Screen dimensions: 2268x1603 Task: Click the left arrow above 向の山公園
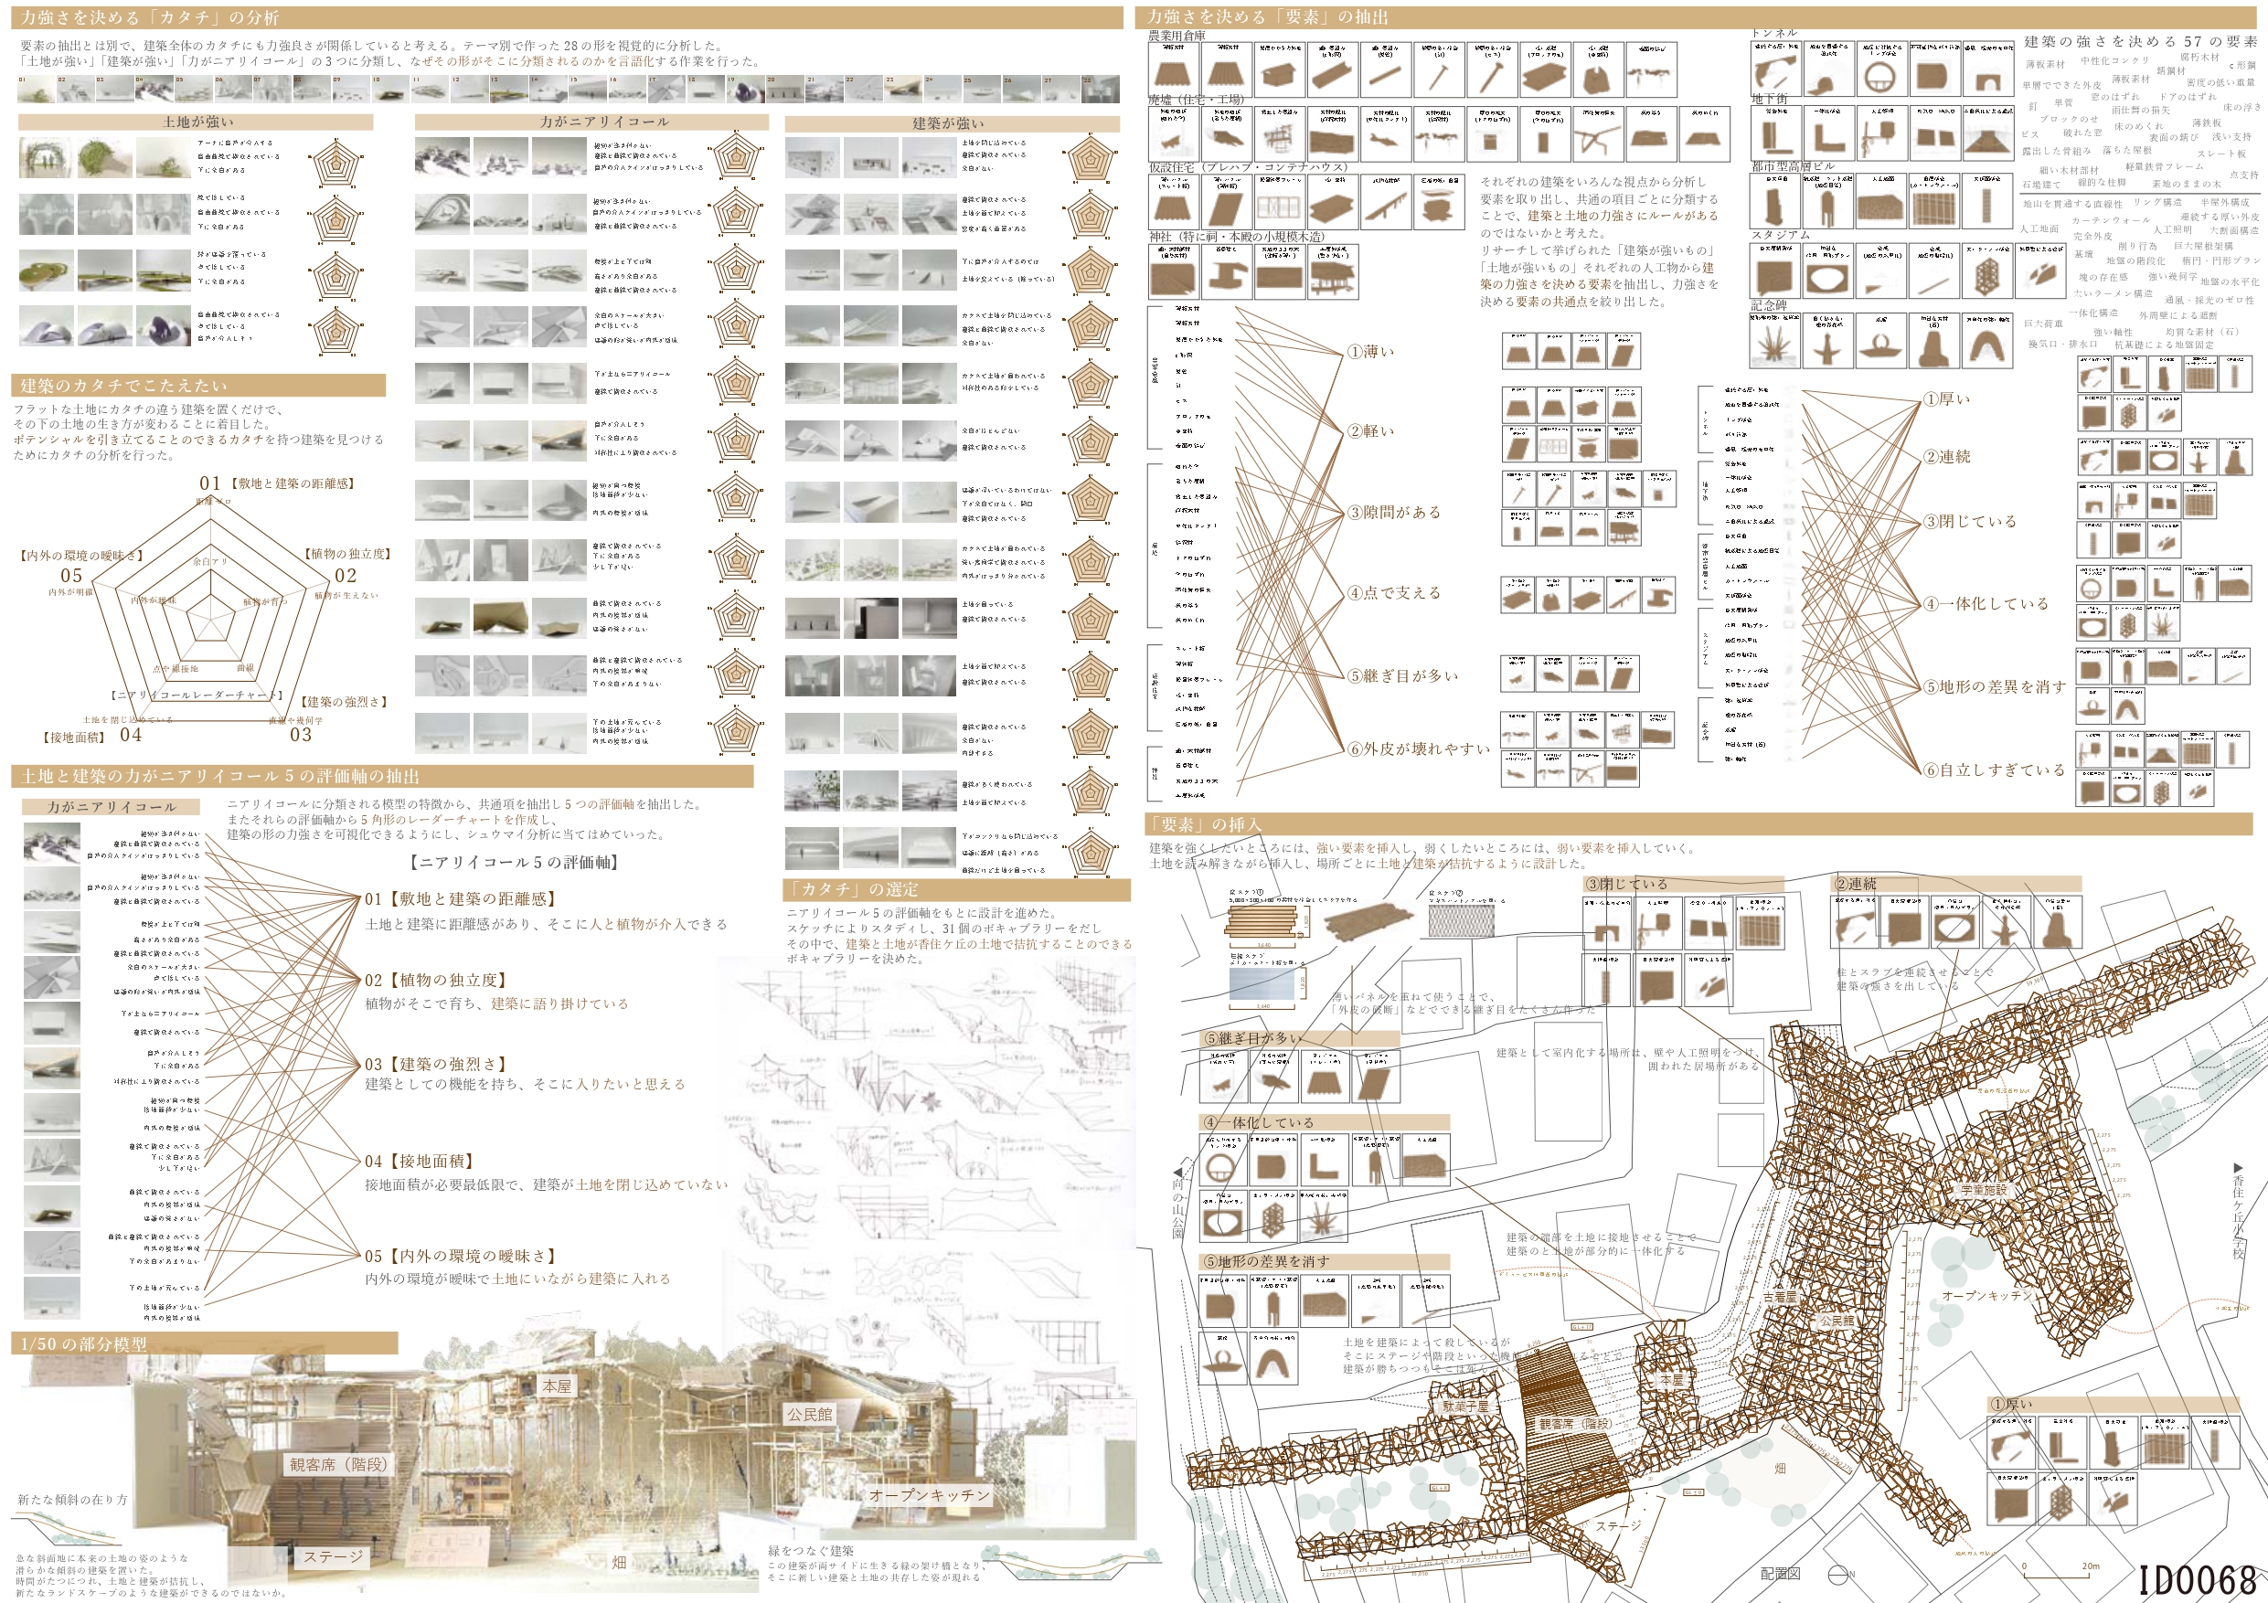pos(1177,1172)
